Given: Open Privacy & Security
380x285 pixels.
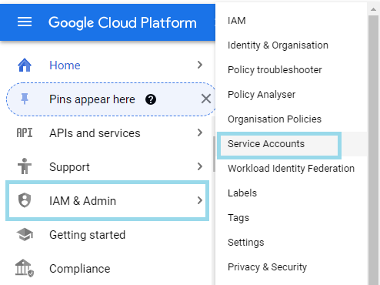Looking at the screenshot, I should click(268, 267).
